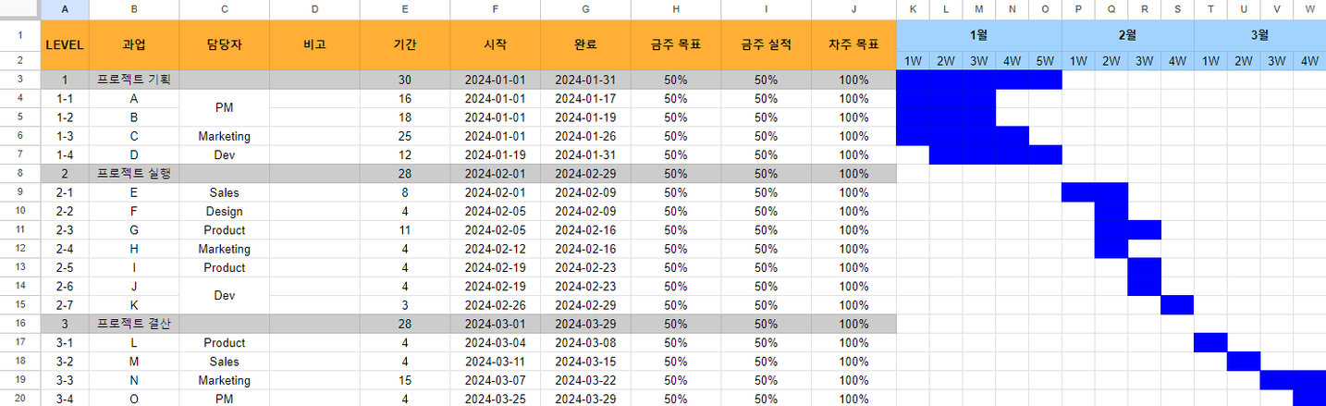Click the LEVEL header cell

(65, 44)
